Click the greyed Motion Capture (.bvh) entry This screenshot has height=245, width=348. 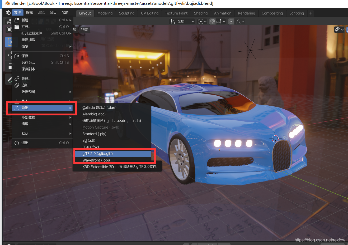(112, 127)
